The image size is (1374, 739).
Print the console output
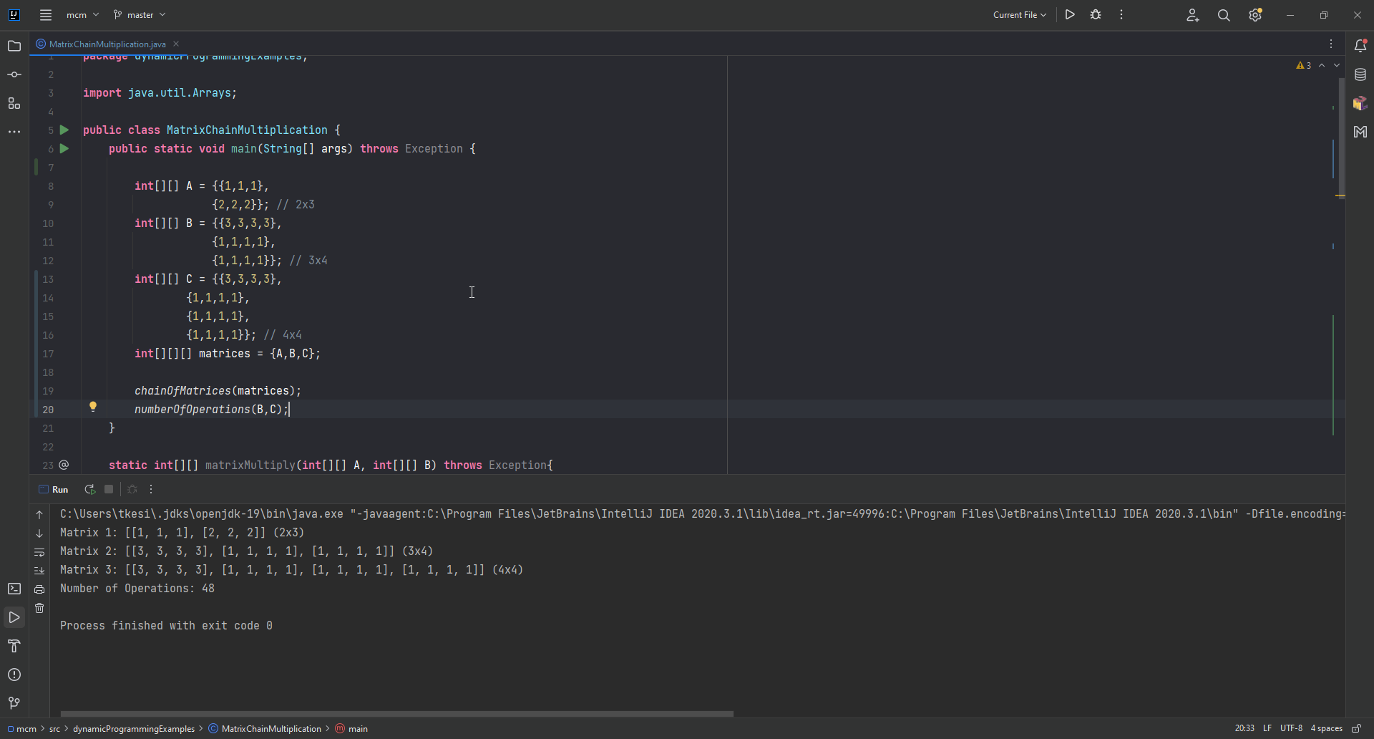point(39,589)
